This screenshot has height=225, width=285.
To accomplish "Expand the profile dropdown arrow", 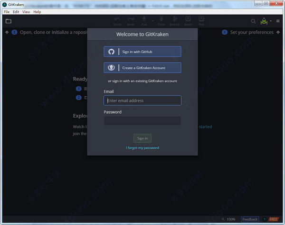I will point(271,21).
